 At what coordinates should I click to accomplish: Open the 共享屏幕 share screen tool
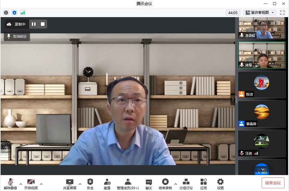pyautogui.click(x=69, y=183)
